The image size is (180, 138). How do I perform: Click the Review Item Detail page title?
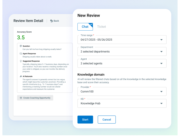(x=28, y=21)
